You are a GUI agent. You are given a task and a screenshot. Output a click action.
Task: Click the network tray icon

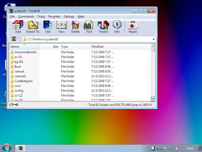(x=171, y=148)
